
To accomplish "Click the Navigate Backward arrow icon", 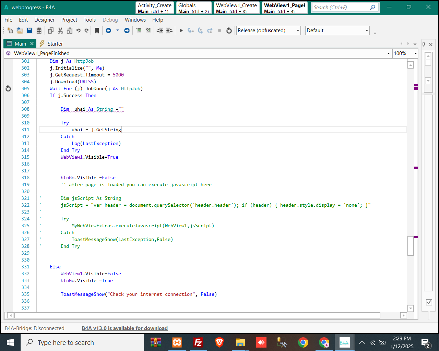I will [x=108, y=31].
